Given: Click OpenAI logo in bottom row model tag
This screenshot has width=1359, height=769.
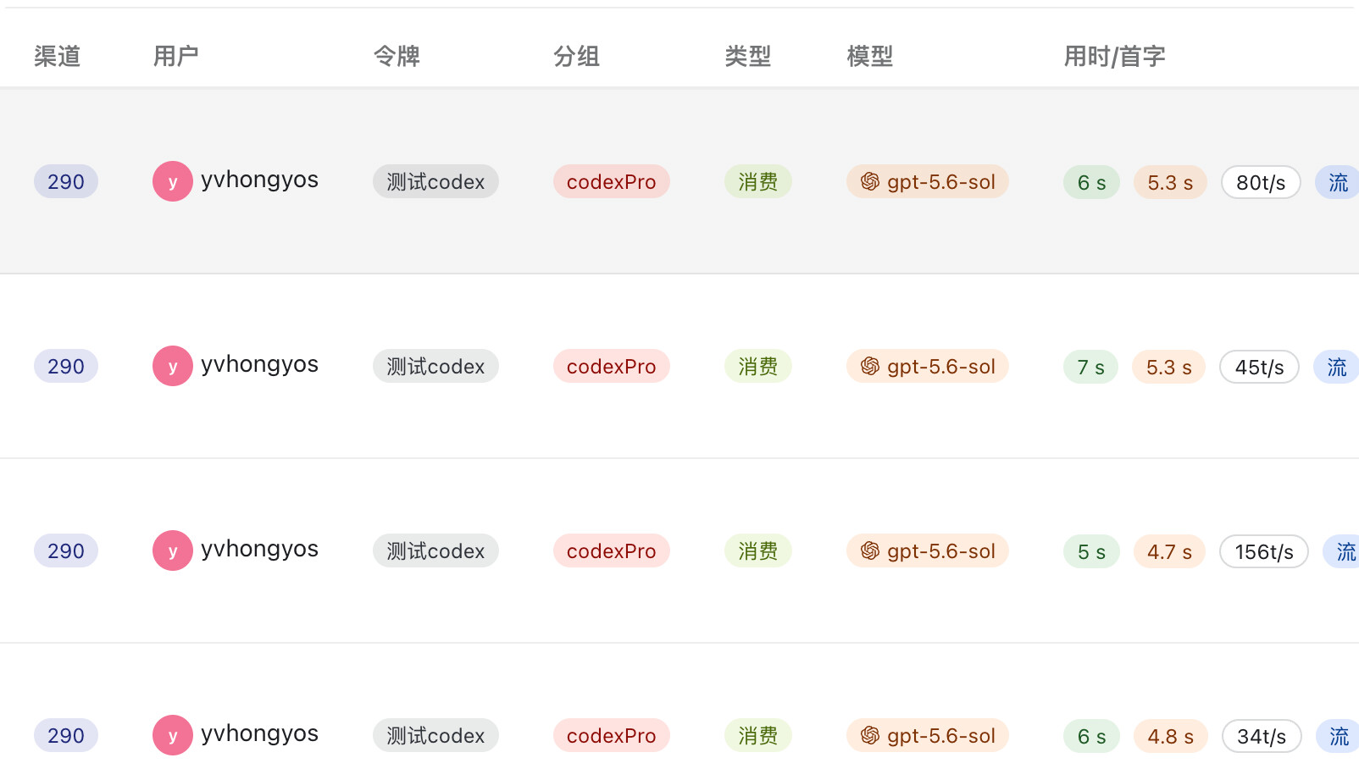Looking at the screenshot, I should coord(870,735).
